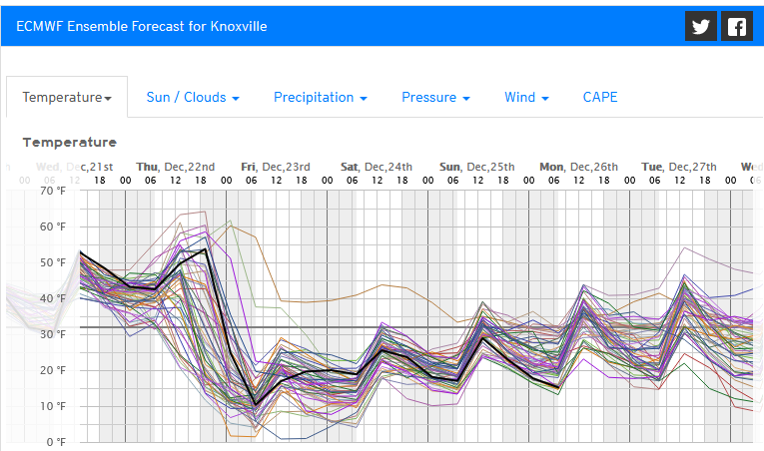Image resolution: width=764 pixels, height=451 pixels.
Task: Click the 40 °F axis label
Action: tap(53, 298)
